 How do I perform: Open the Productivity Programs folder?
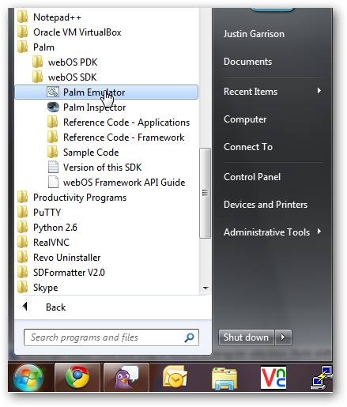click(x=72, y=198)
